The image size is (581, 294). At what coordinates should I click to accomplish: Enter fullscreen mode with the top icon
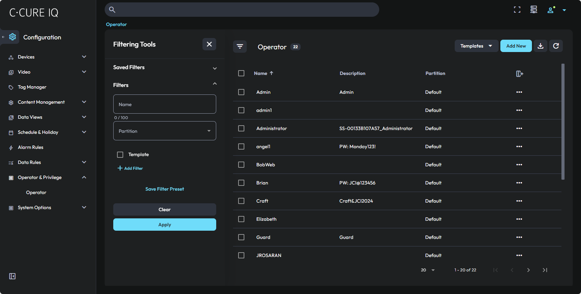click(517, 10)
